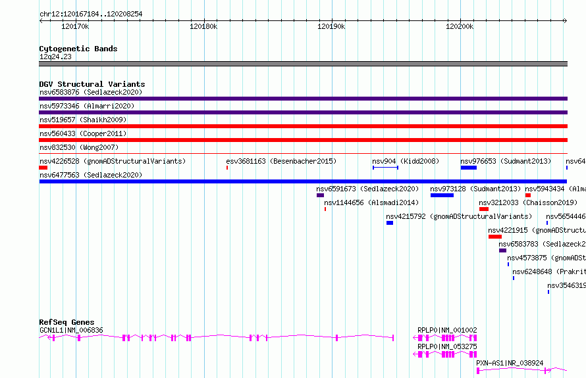Image resolution: width=586 pixels, height=378 pixels.
Task: Click the chr12:120167184..120208254 coordinate text
Action: tap(91, 14)
